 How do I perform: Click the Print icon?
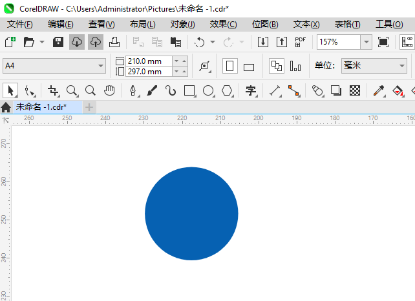pyautogui.click(x=114, y=42)
